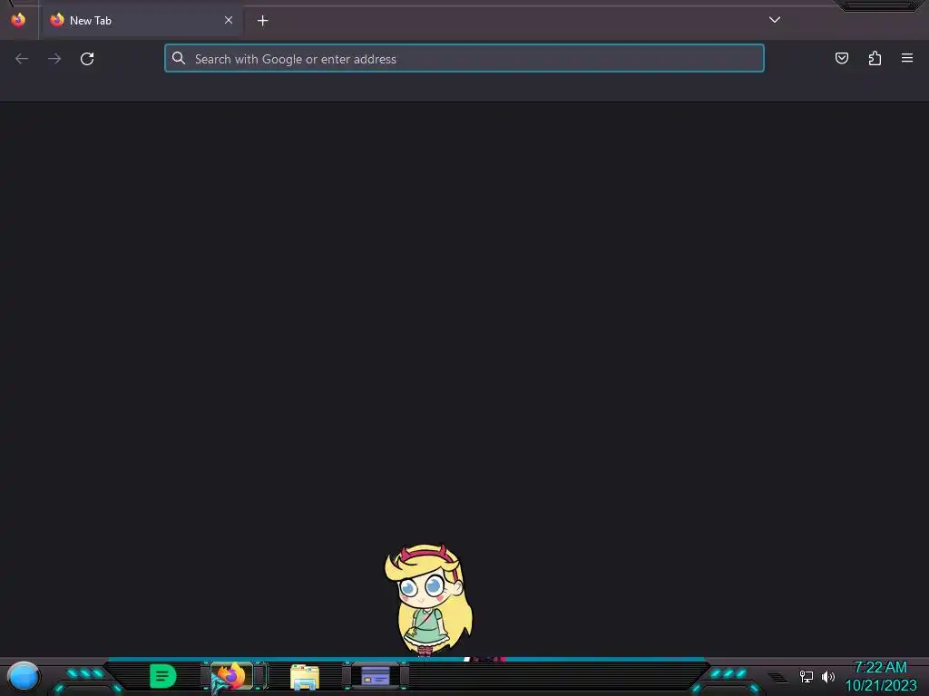Open the network tray icon
Image resolution: width=929 pixels, height=696 pixels.
806,676
